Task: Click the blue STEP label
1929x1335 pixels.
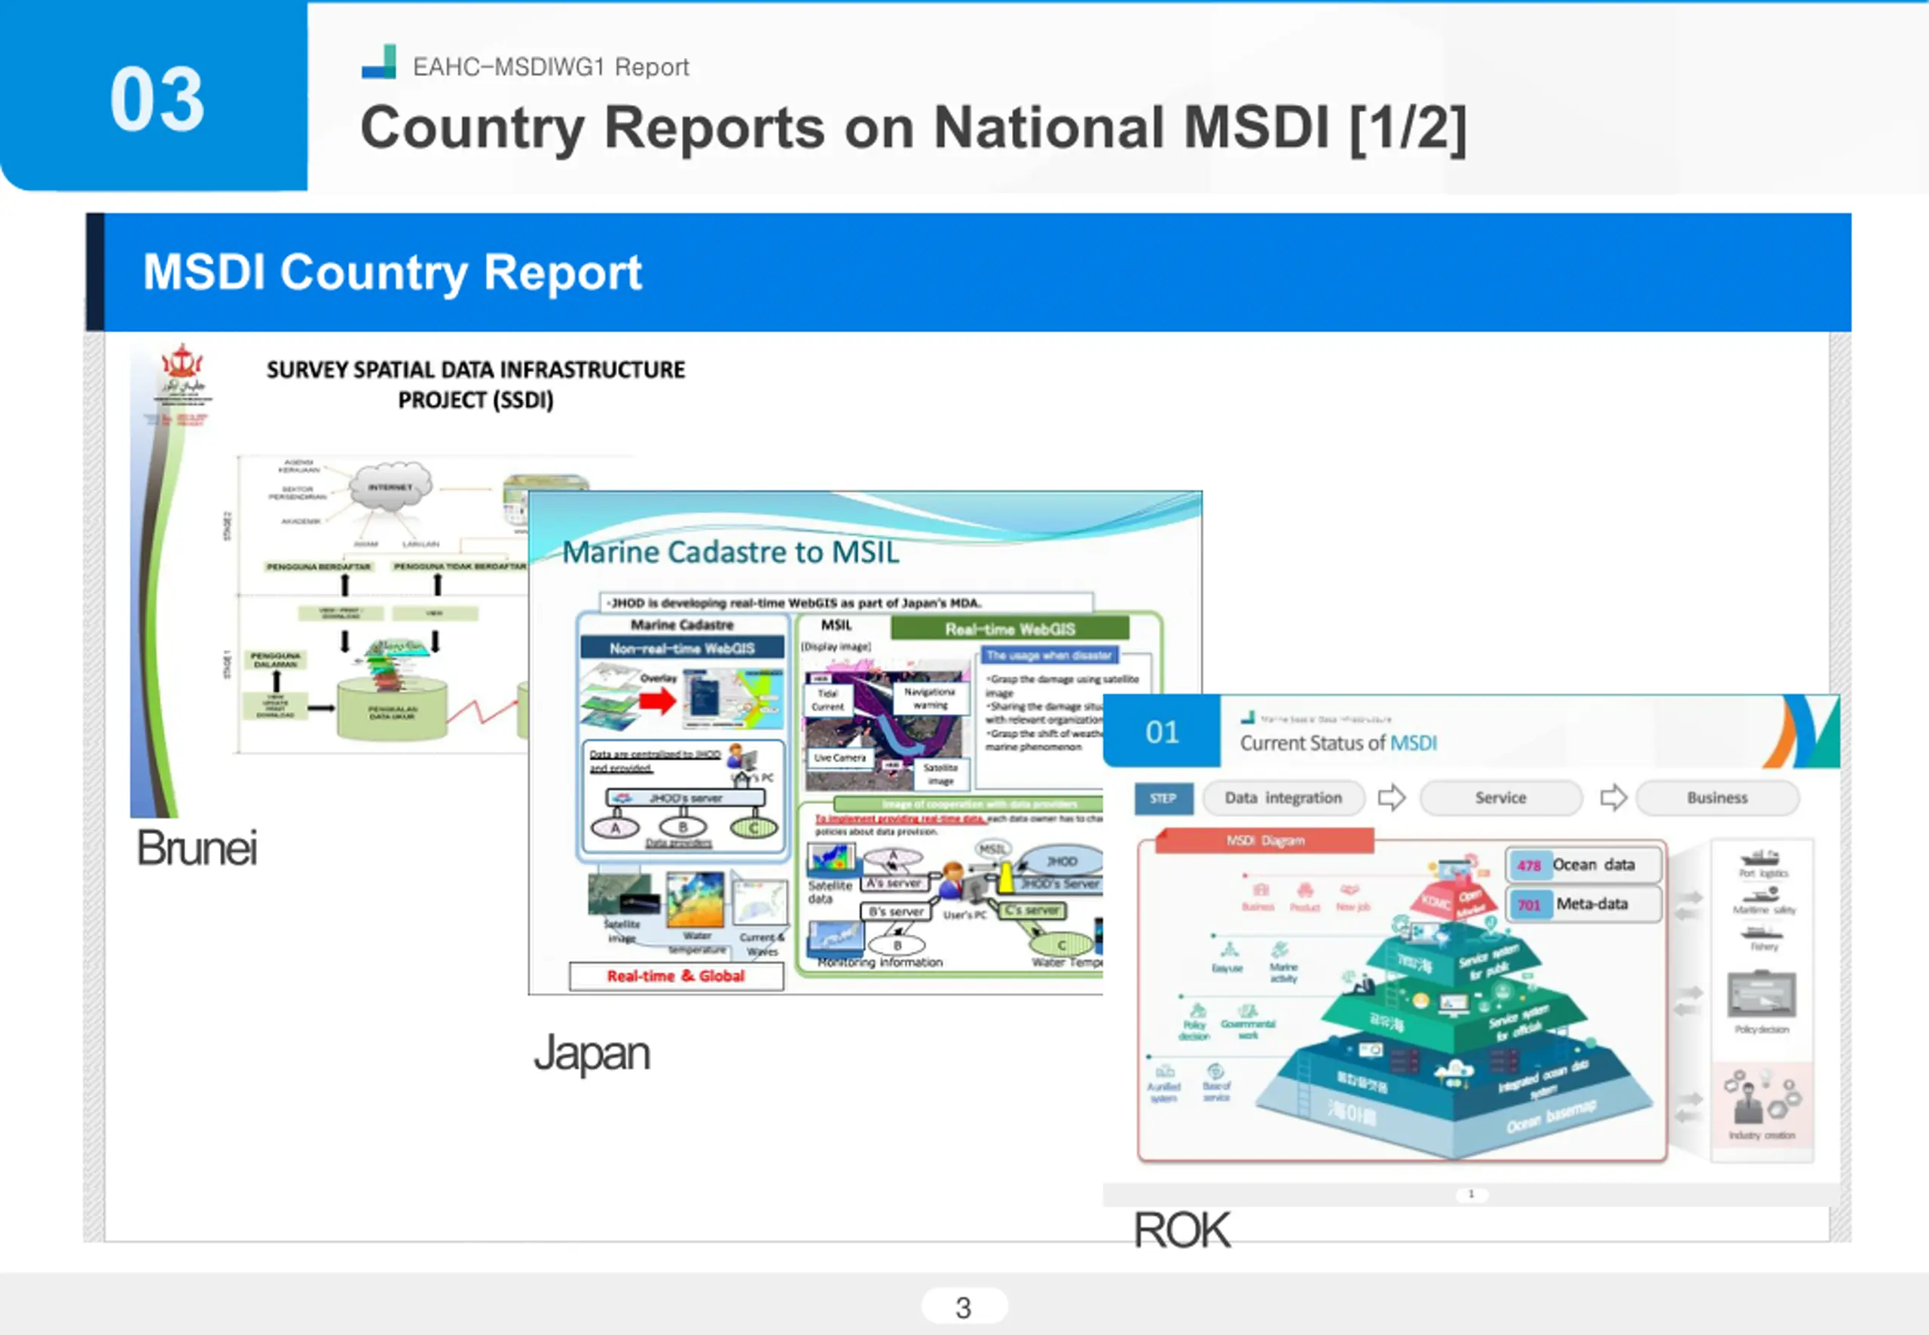Action: tap(1163, 799)
